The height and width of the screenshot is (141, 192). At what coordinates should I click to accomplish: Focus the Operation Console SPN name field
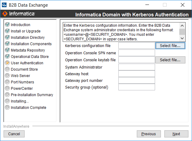click(137, 53)
